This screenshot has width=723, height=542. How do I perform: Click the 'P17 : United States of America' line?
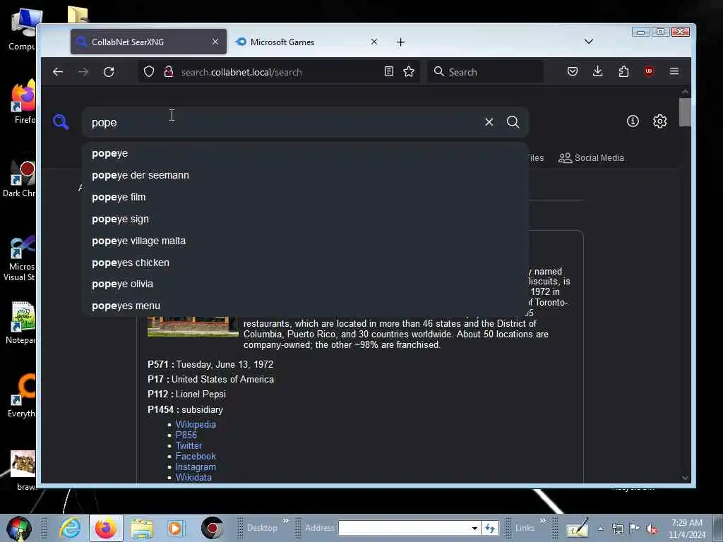point(210,379)
